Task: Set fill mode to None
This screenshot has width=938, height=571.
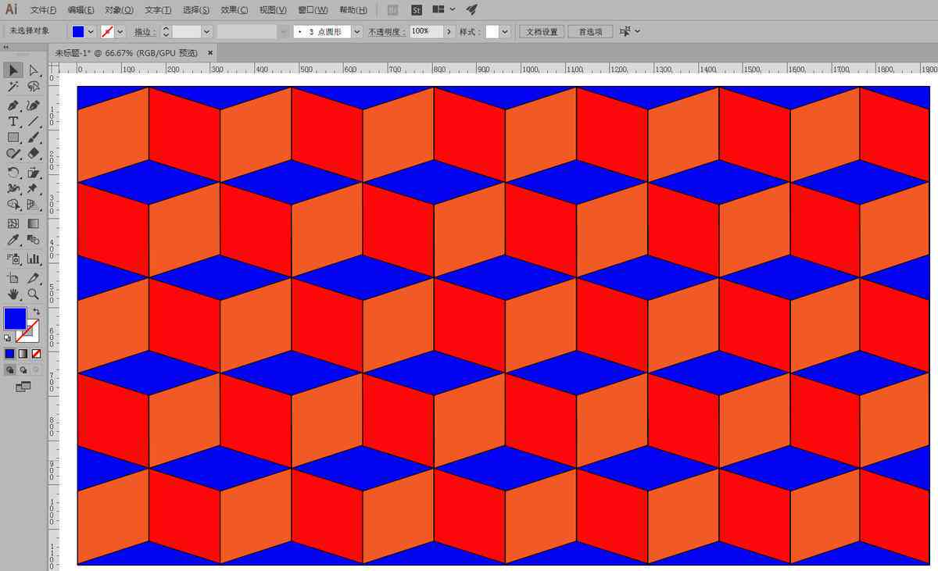Action: (36, 354)
